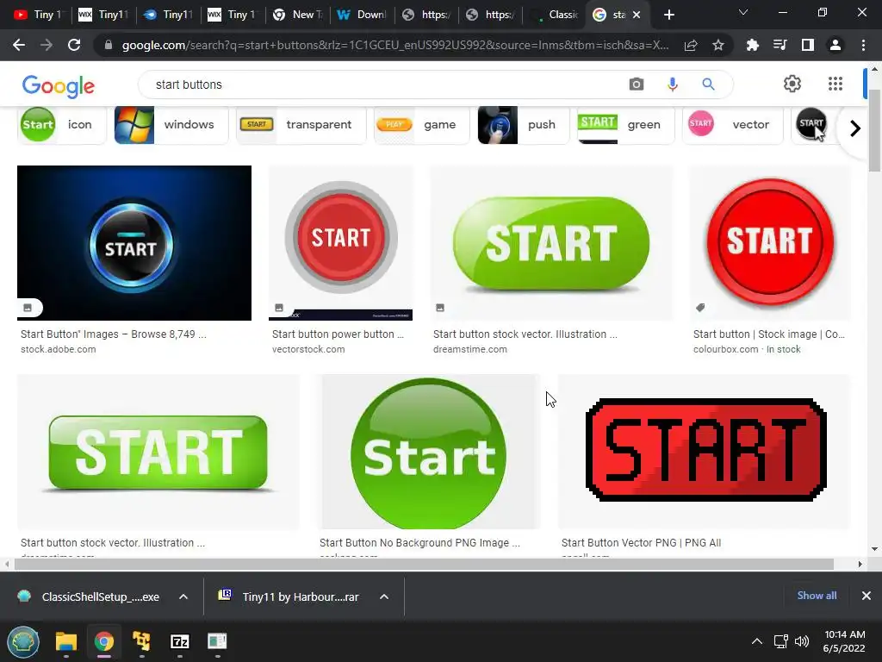Image resolution: width=882 pixels, height=662 pixels.
Task: Filter results by 'game' chip
Action: [422, 124]
